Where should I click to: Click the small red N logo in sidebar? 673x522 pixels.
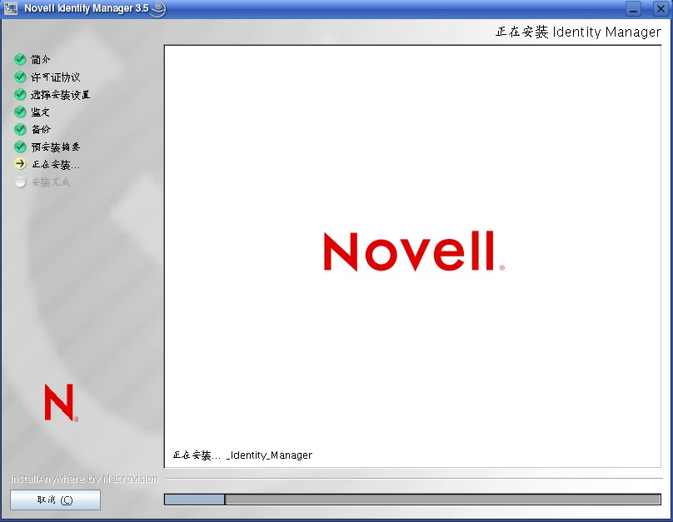(x=60, y=402)
